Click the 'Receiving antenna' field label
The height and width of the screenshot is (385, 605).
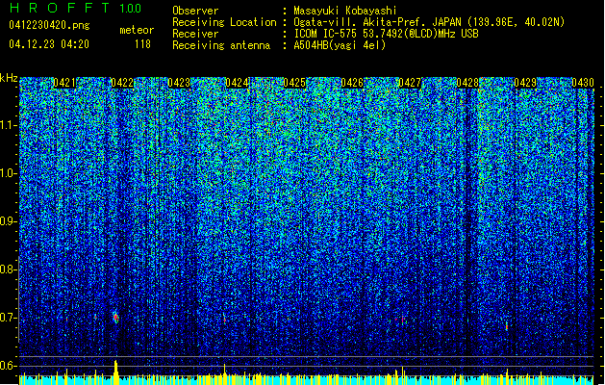(x=221, y=45)
